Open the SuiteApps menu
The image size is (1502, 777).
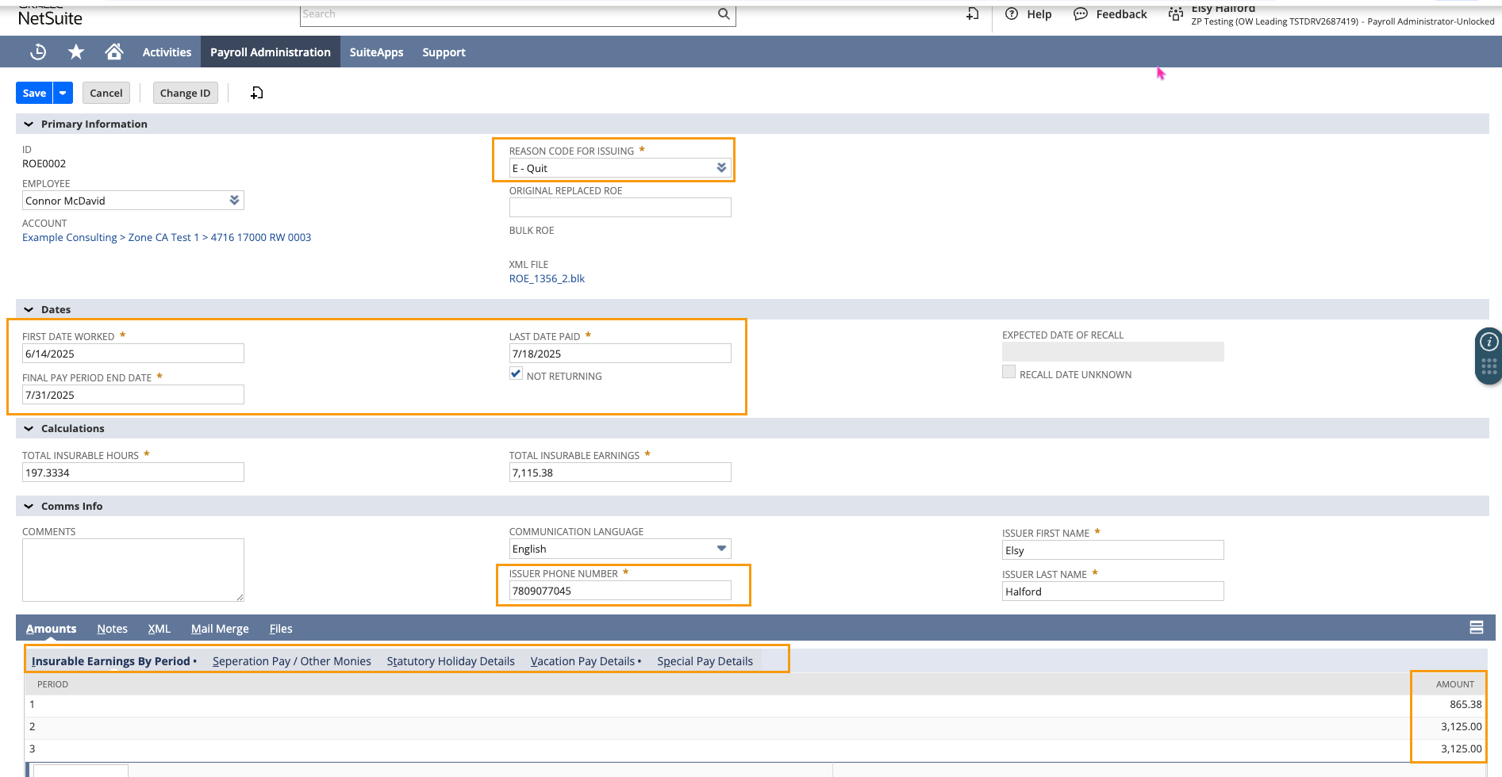tap(376, 52)
